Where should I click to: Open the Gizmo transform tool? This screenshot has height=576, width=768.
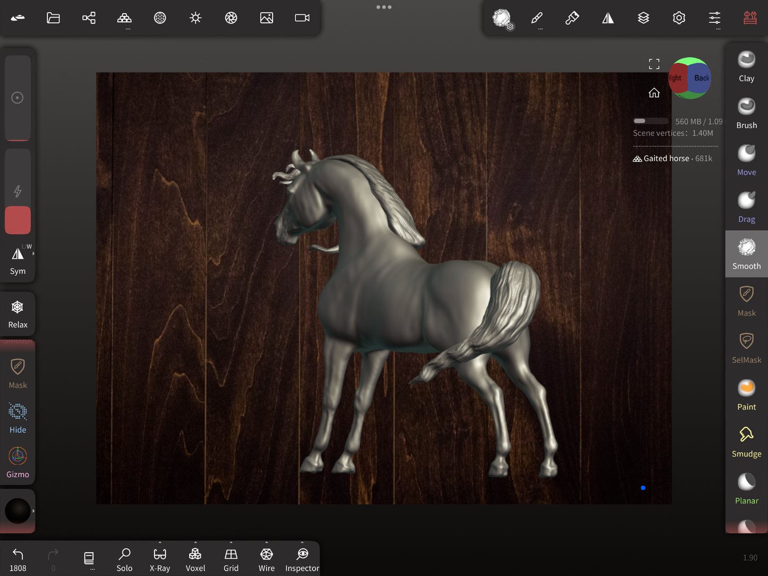tap(18, 462)
